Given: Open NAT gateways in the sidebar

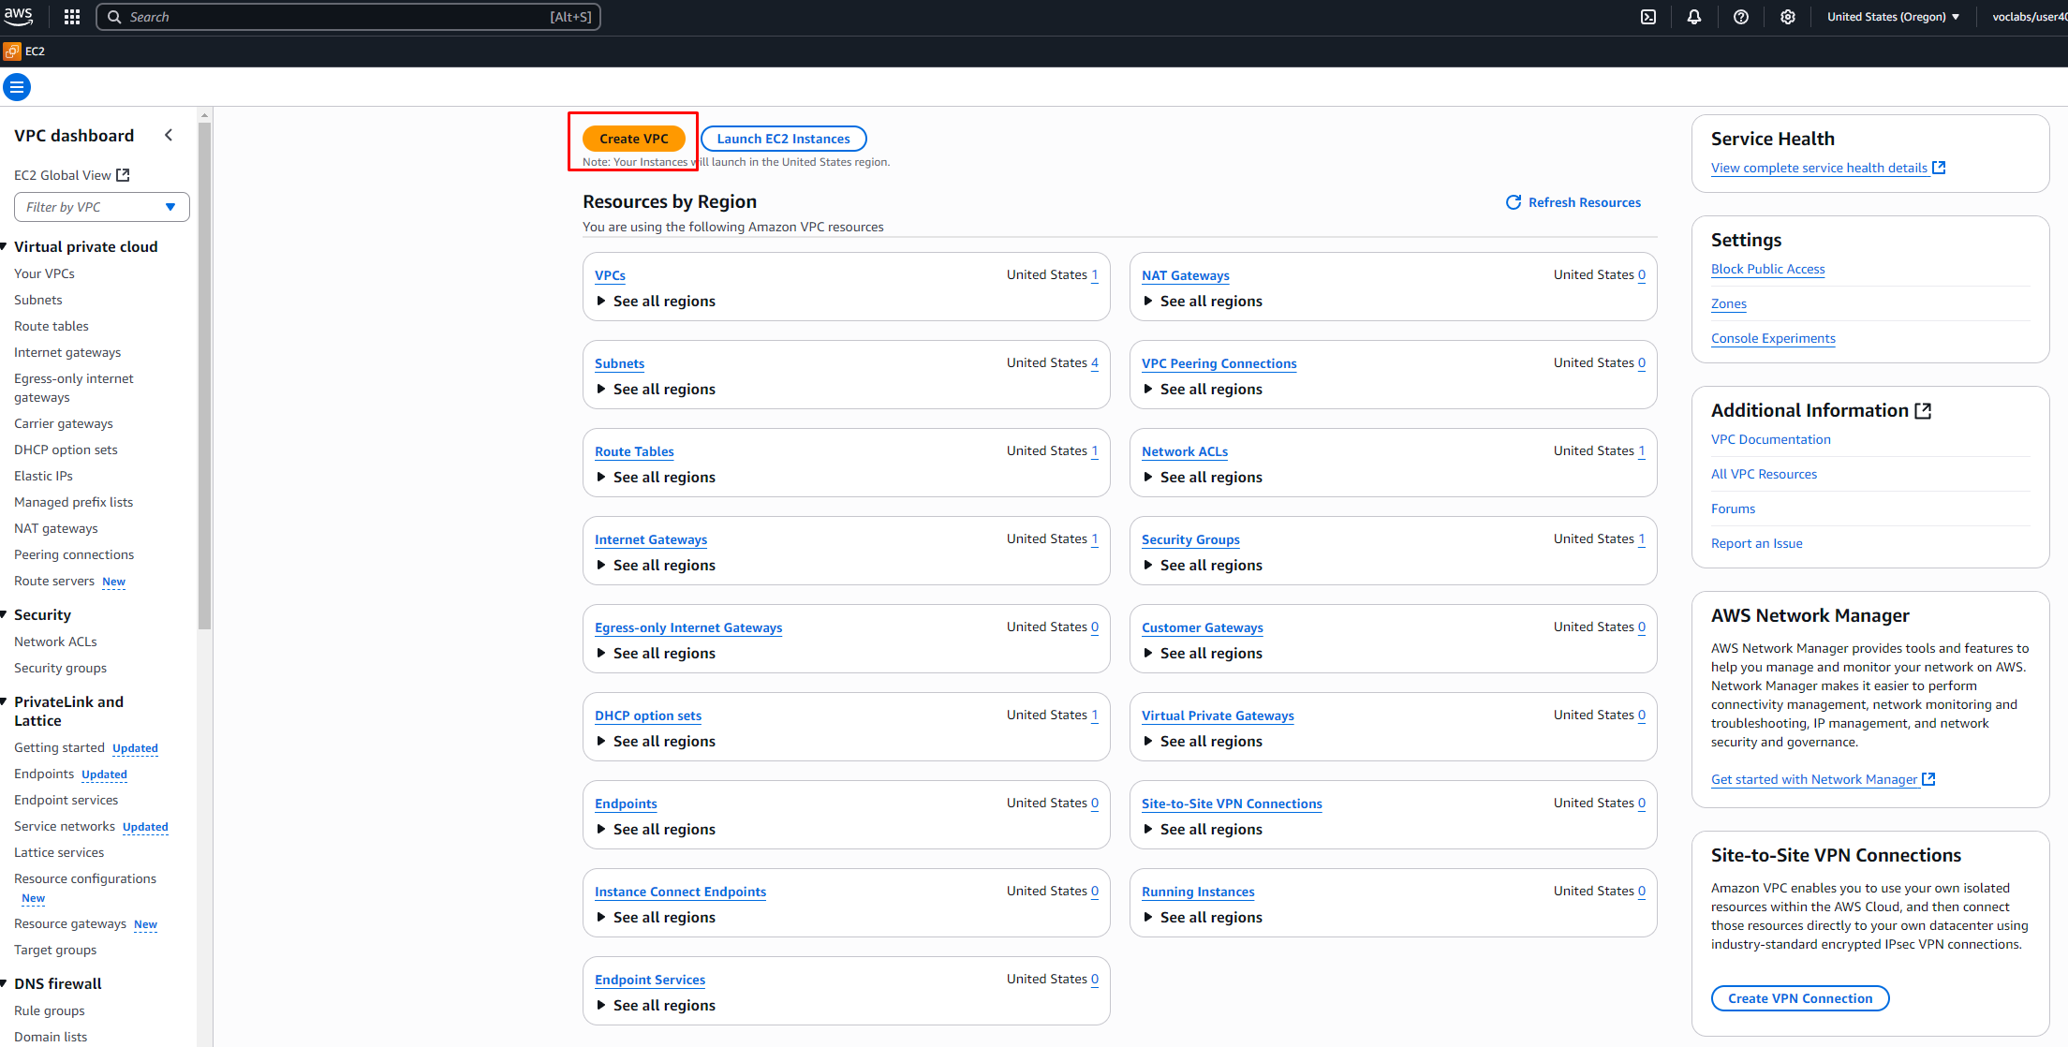Looking at the screenshot, I should tap(55, 528).
